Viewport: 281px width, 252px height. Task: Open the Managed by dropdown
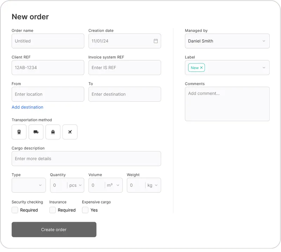click(x=227, y=41)
